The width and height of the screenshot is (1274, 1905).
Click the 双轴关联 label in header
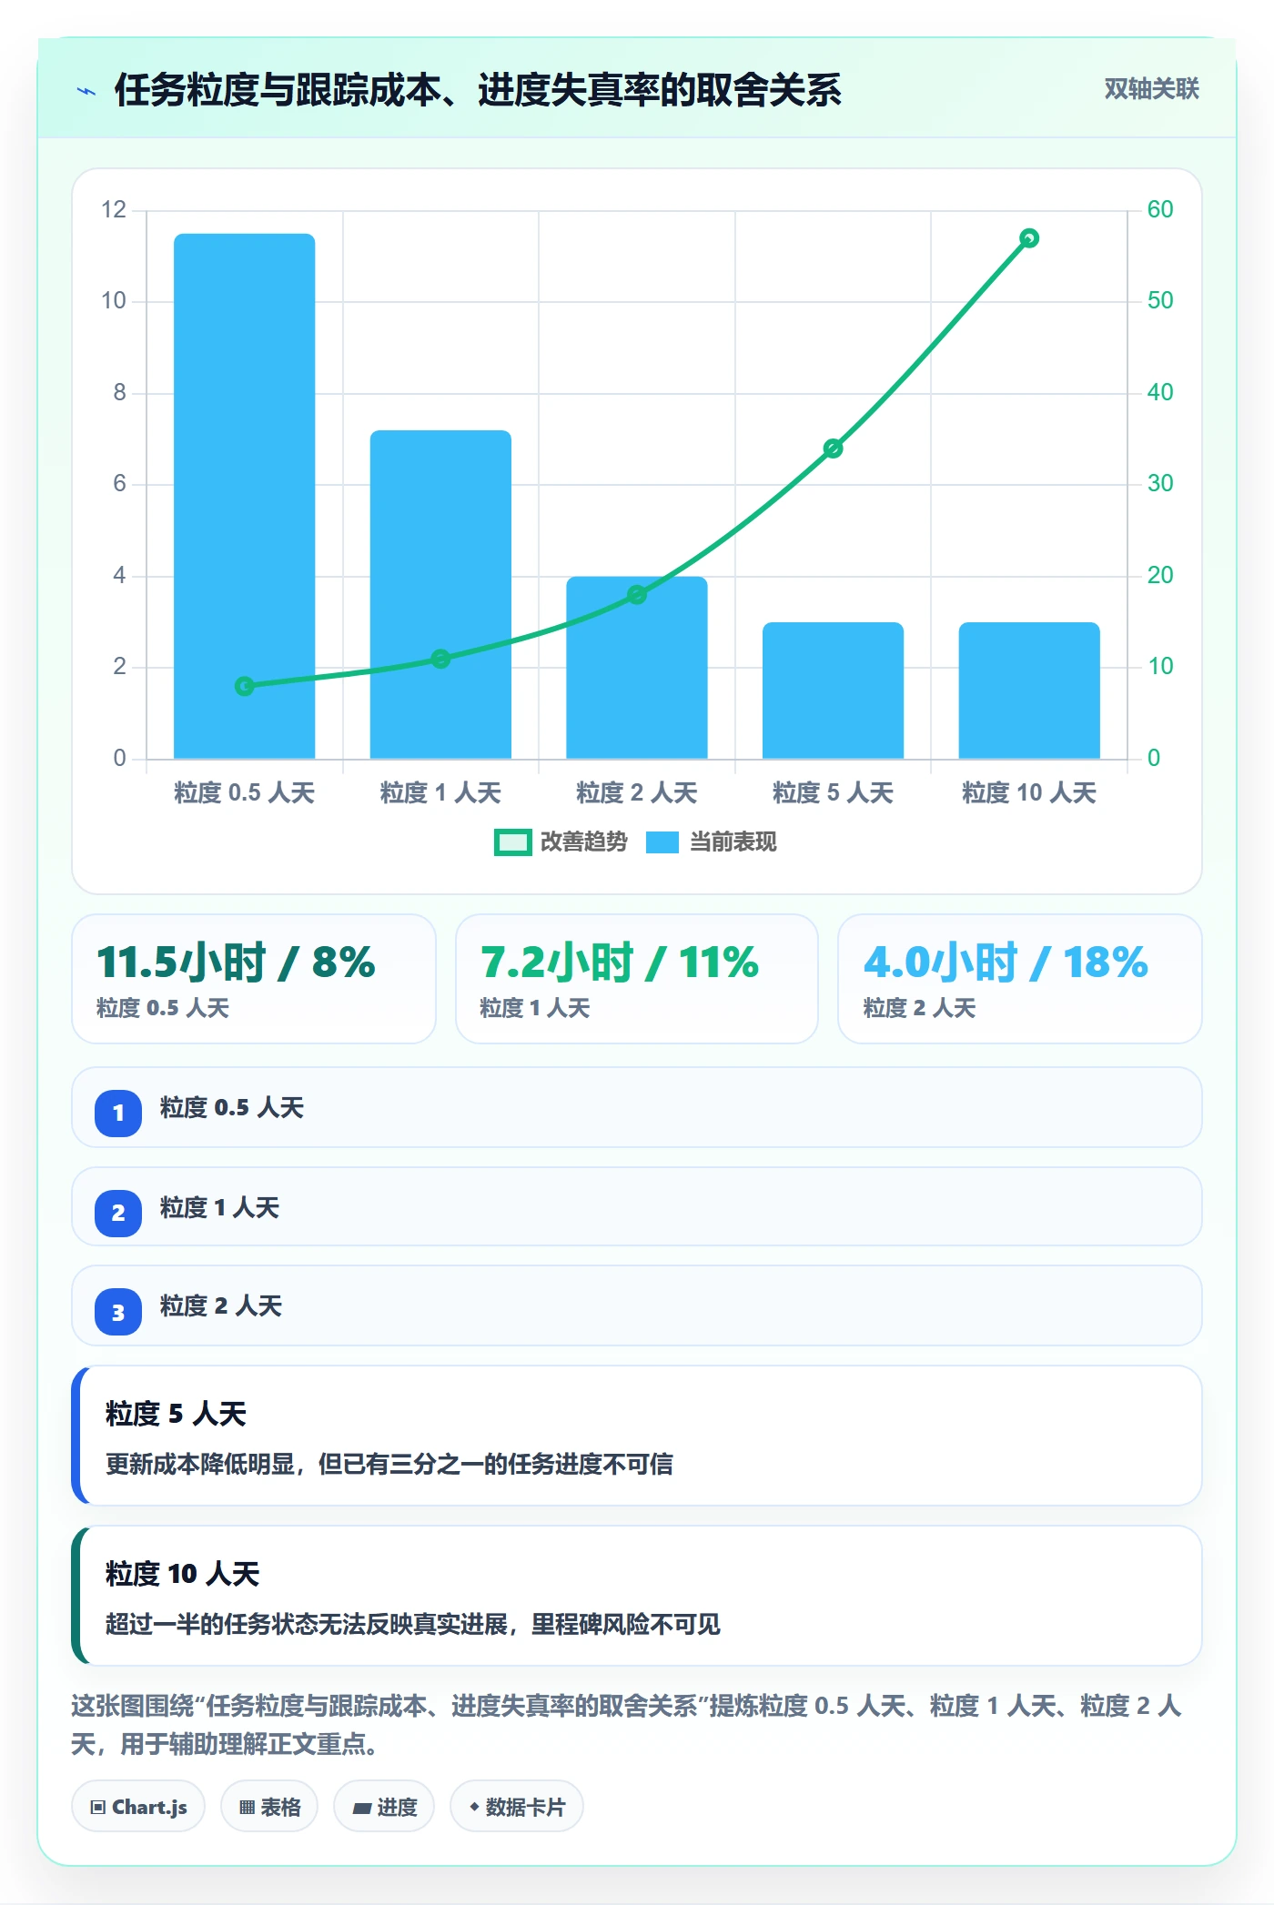tap(1151, 89)
